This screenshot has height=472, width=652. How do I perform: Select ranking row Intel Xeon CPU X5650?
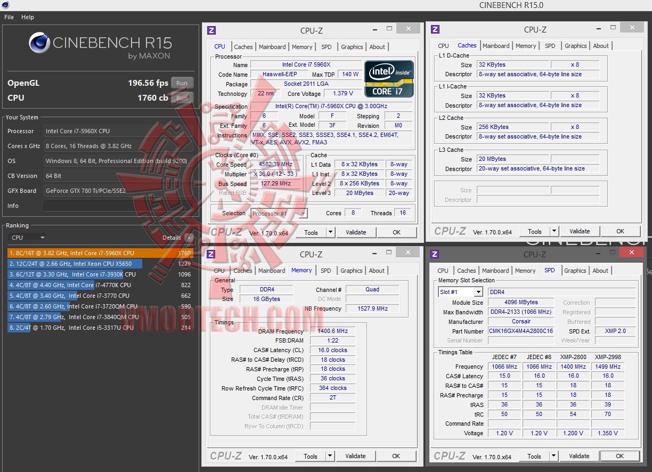tap(100, 264)
